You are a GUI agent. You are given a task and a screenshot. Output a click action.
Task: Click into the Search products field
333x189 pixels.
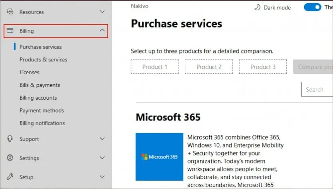(317, 89)
